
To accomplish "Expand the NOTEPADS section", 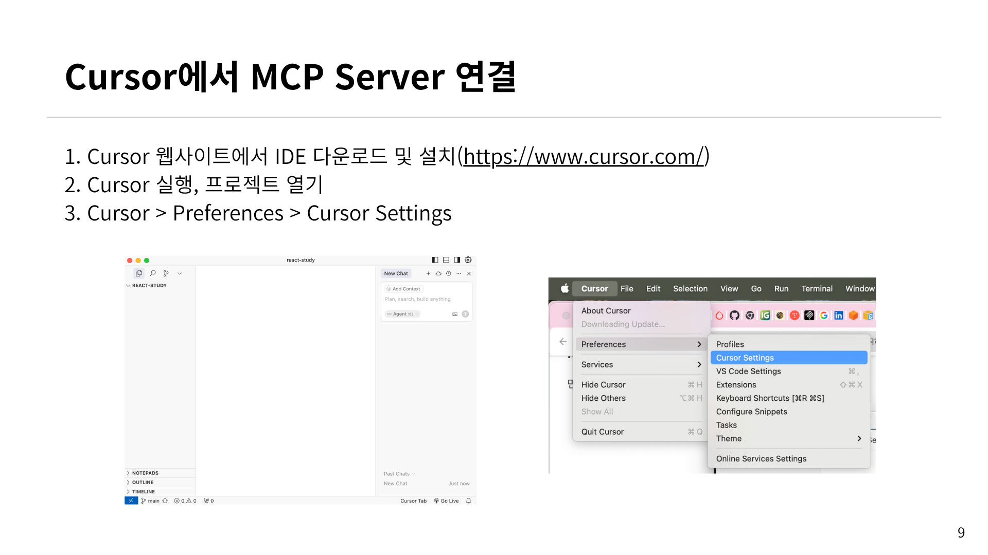I will click(x=145, y=473).
